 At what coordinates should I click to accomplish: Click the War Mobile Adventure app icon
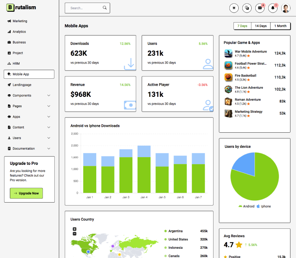point(228,53)
